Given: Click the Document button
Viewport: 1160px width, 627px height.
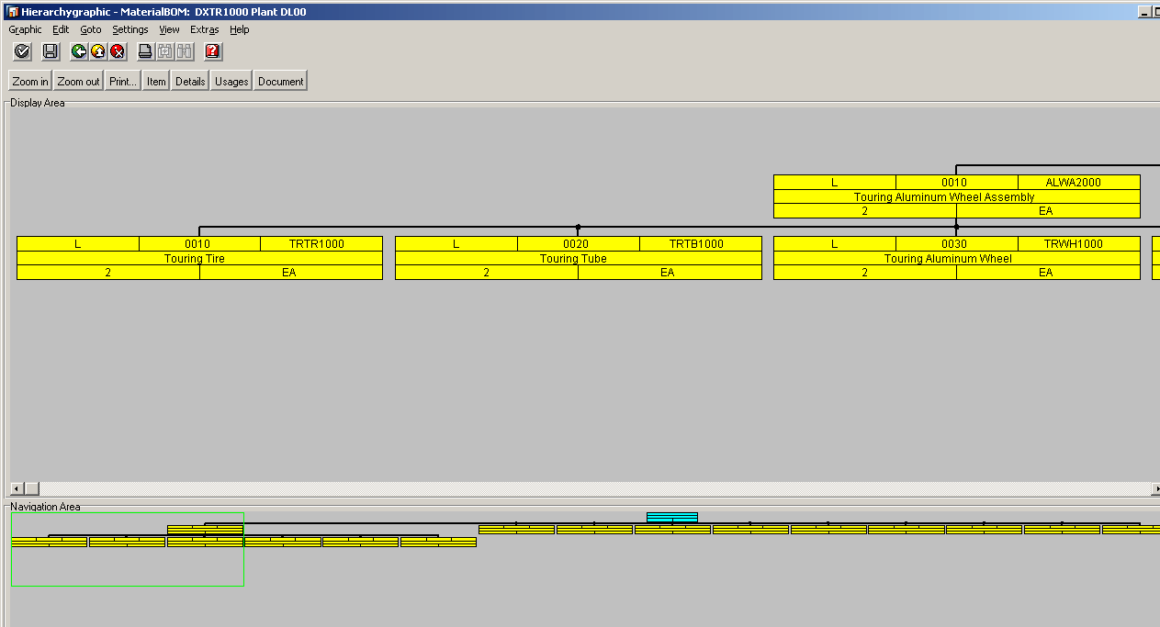Looking at the screenshot, I should tap(280, 81).
